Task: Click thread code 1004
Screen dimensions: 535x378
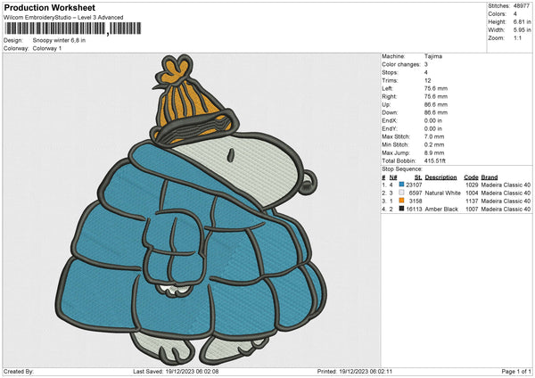Action: 472,193
